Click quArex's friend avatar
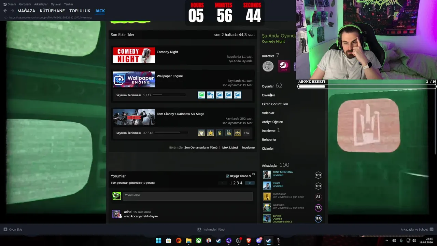The image size is (437, 246). pyautogui.click(x=267, y=219)
